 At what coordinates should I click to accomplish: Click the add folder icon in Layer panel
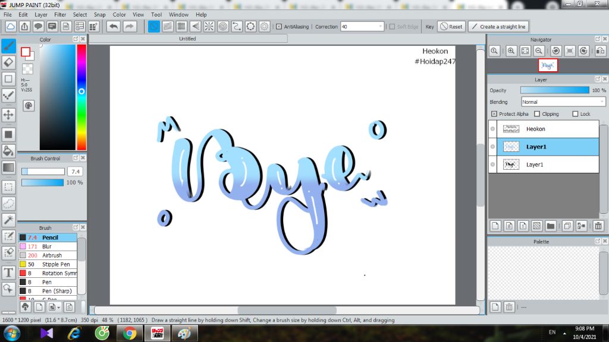point(550,226)
